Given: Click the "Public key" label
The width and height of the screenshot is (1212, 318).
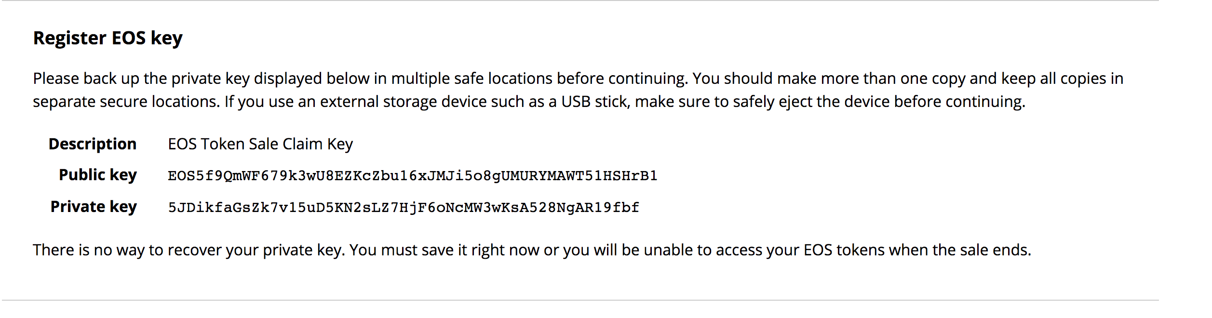Looking at the screenshot, I should pyautogui.click(x=98, y=175).
